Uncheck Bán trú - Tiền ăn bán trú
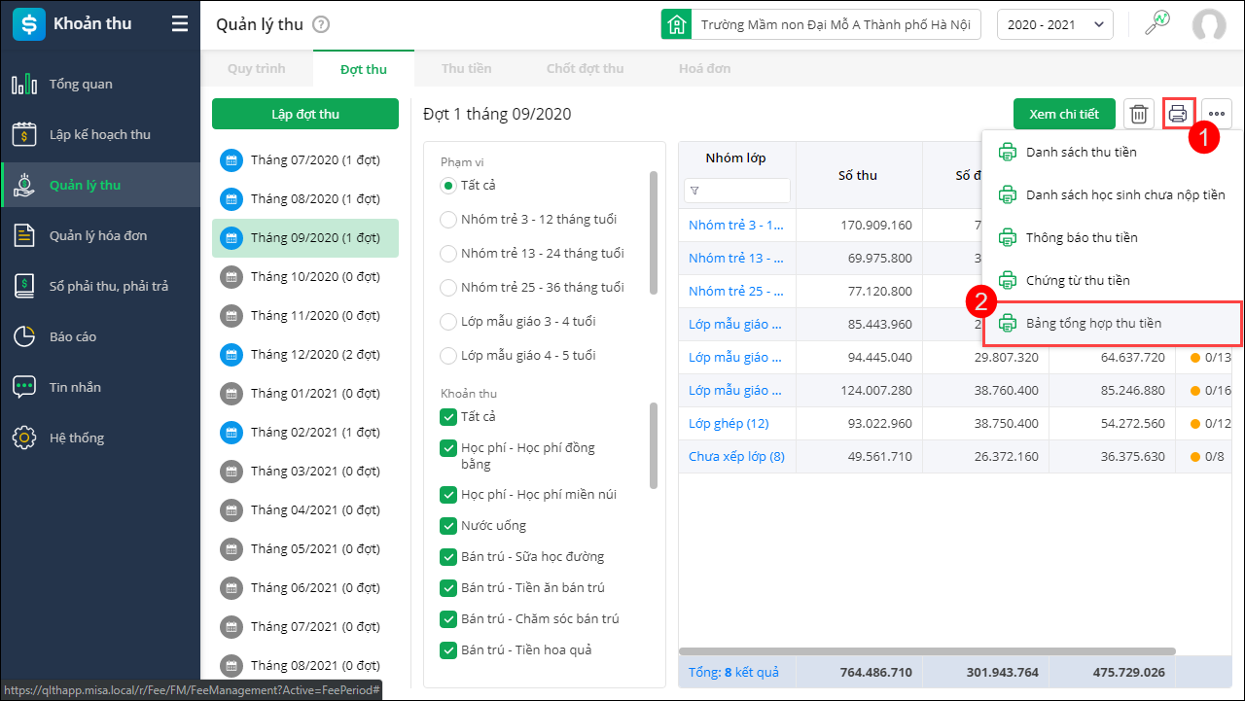Screen dimensions: 1245x701 click(x=448, y=588)
